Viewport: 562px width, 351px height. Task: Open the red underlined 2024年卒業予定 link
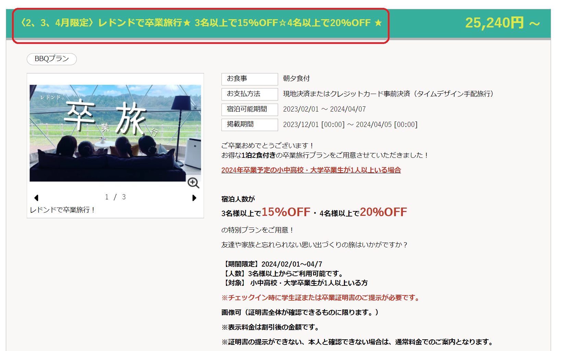(x=311, y=170)
